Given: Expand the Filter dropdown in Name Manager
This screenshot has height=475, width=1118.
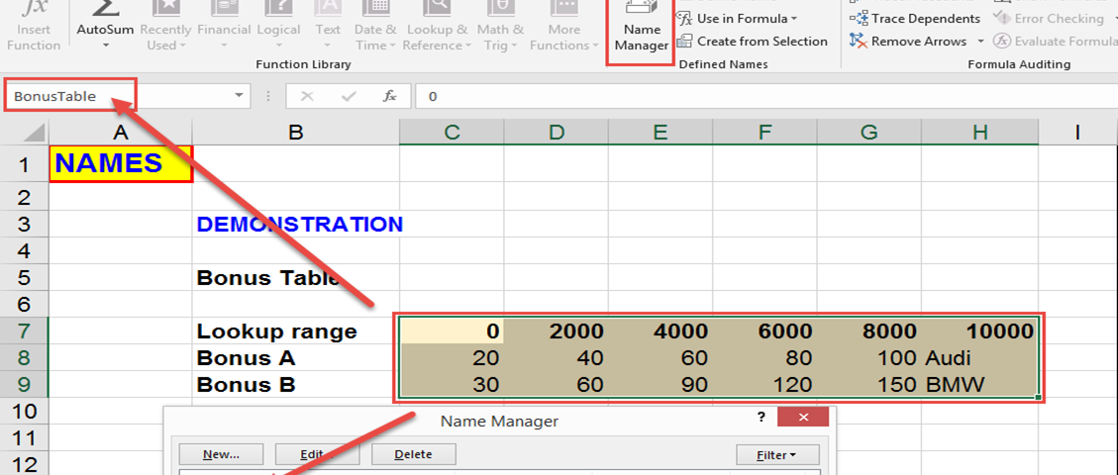Looking at the screenshot, I should pyautogui.click(x=764, y=454).
